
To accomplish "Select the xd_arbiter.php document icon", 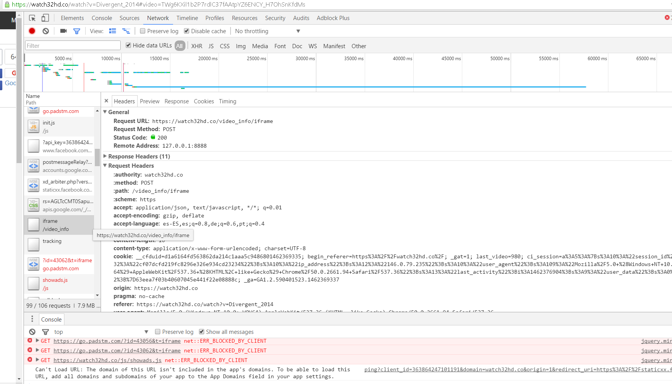I will (34, 185).
